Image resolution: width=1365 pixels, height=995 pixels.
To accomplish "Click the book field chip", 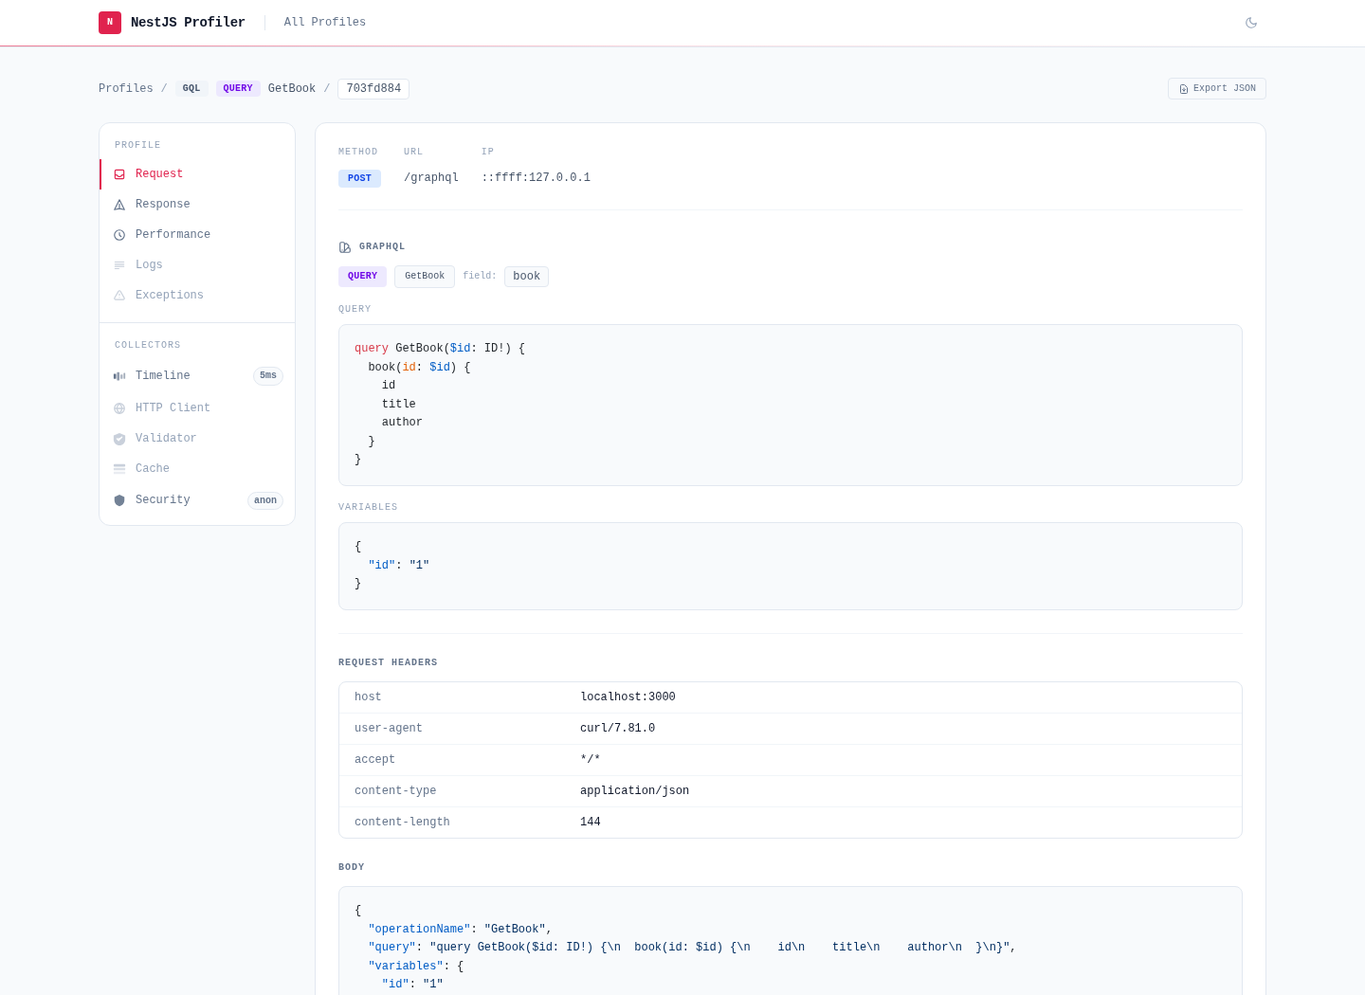I will tap(526, 277).
